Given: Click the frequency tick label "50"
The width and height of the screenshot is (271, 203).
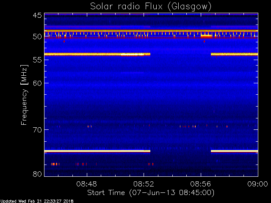Looking at the screenshot, I should [37, 37].
